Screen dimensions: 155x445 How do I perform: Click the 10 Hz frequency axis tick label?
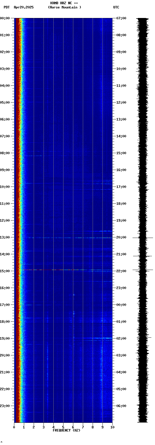112,427
